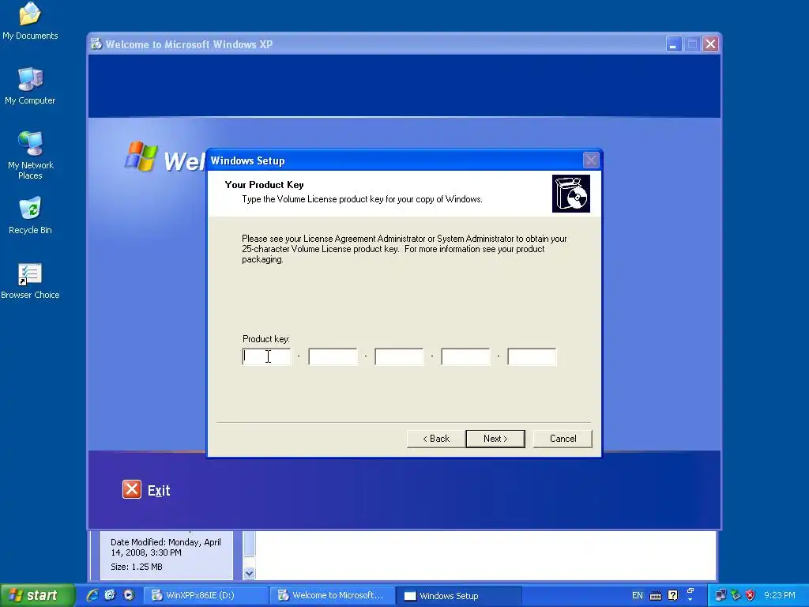This screenshot has width=809, height=607.
Task: Open Browser Choice desktop shortcut
Action: [x=30, y=281]
